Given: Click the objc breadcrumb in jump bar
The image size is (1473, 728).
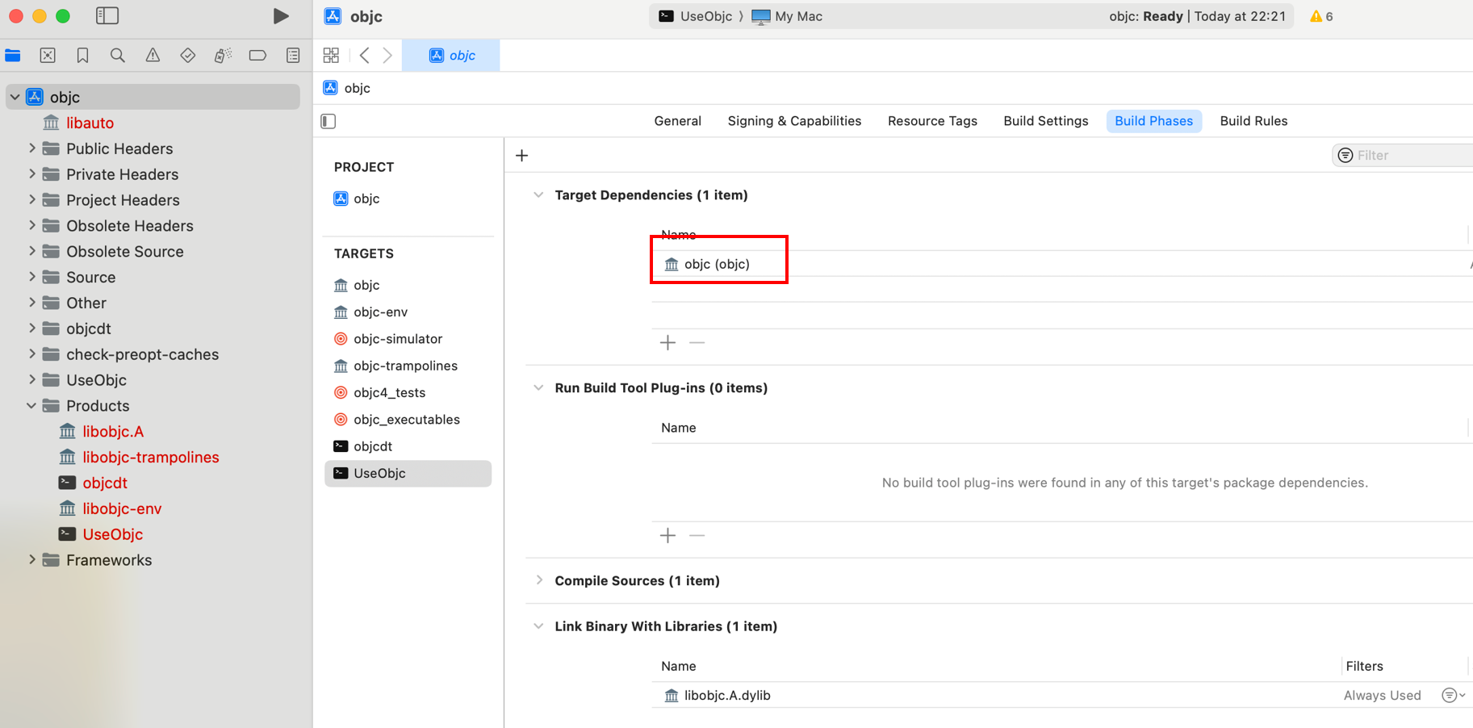Looking at the screenshot, I should (x=347, y=88).
